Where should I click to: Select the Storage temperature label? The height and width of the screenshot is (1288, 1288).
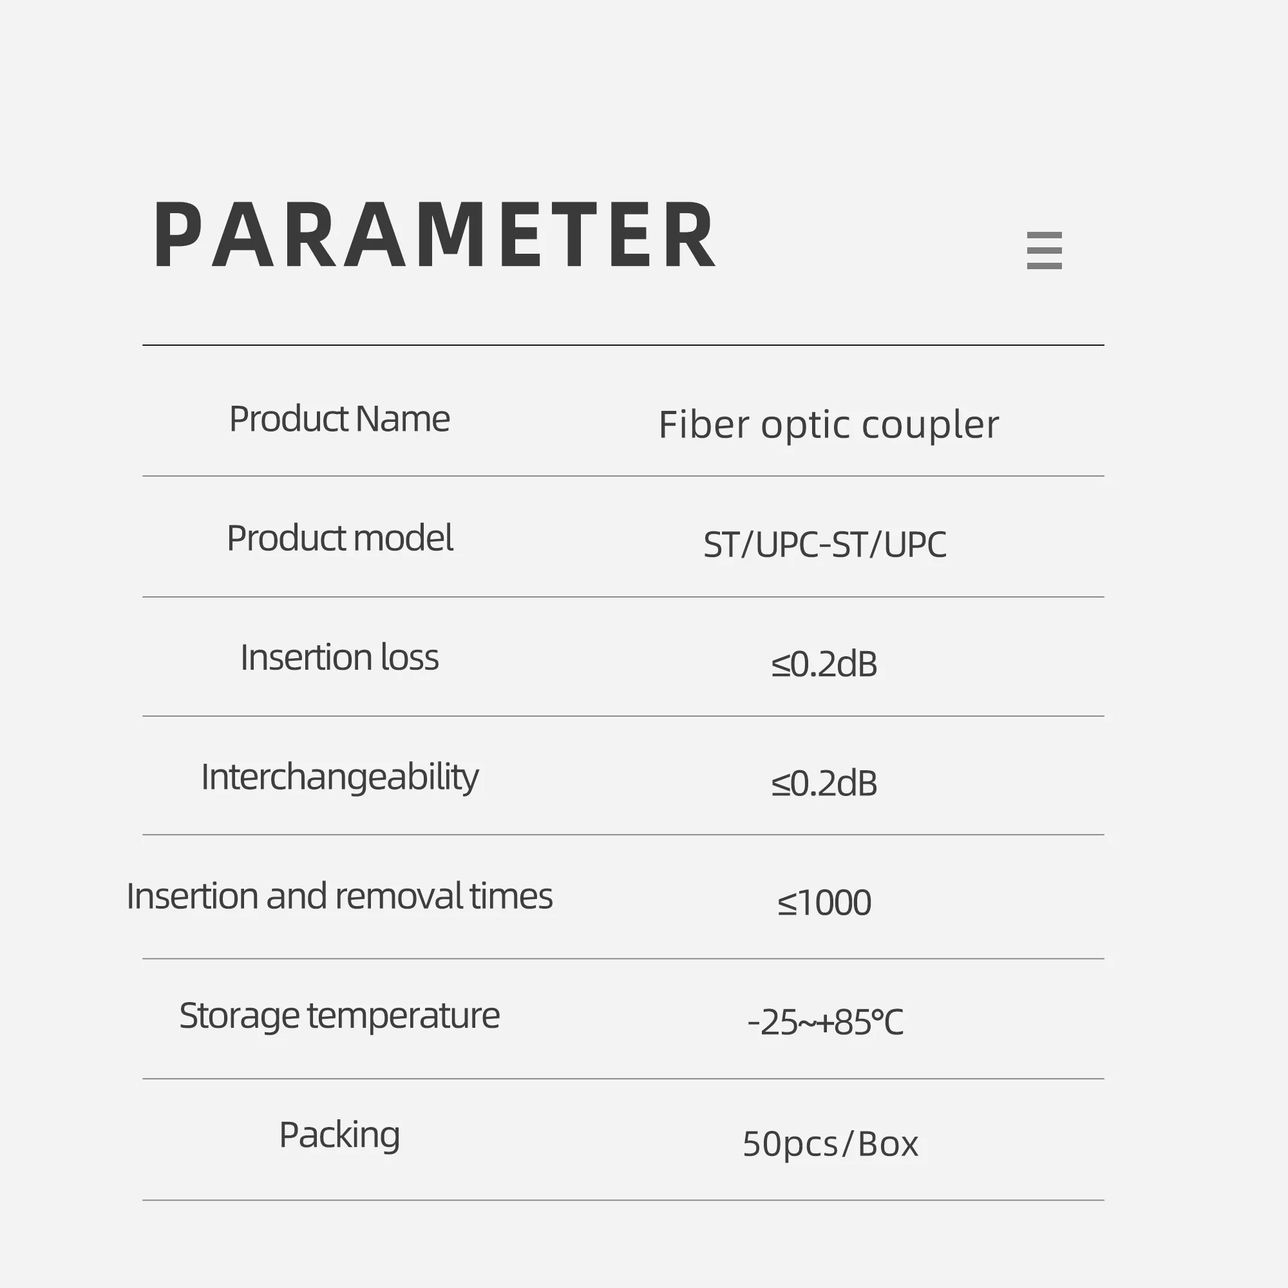[339, 1016]
